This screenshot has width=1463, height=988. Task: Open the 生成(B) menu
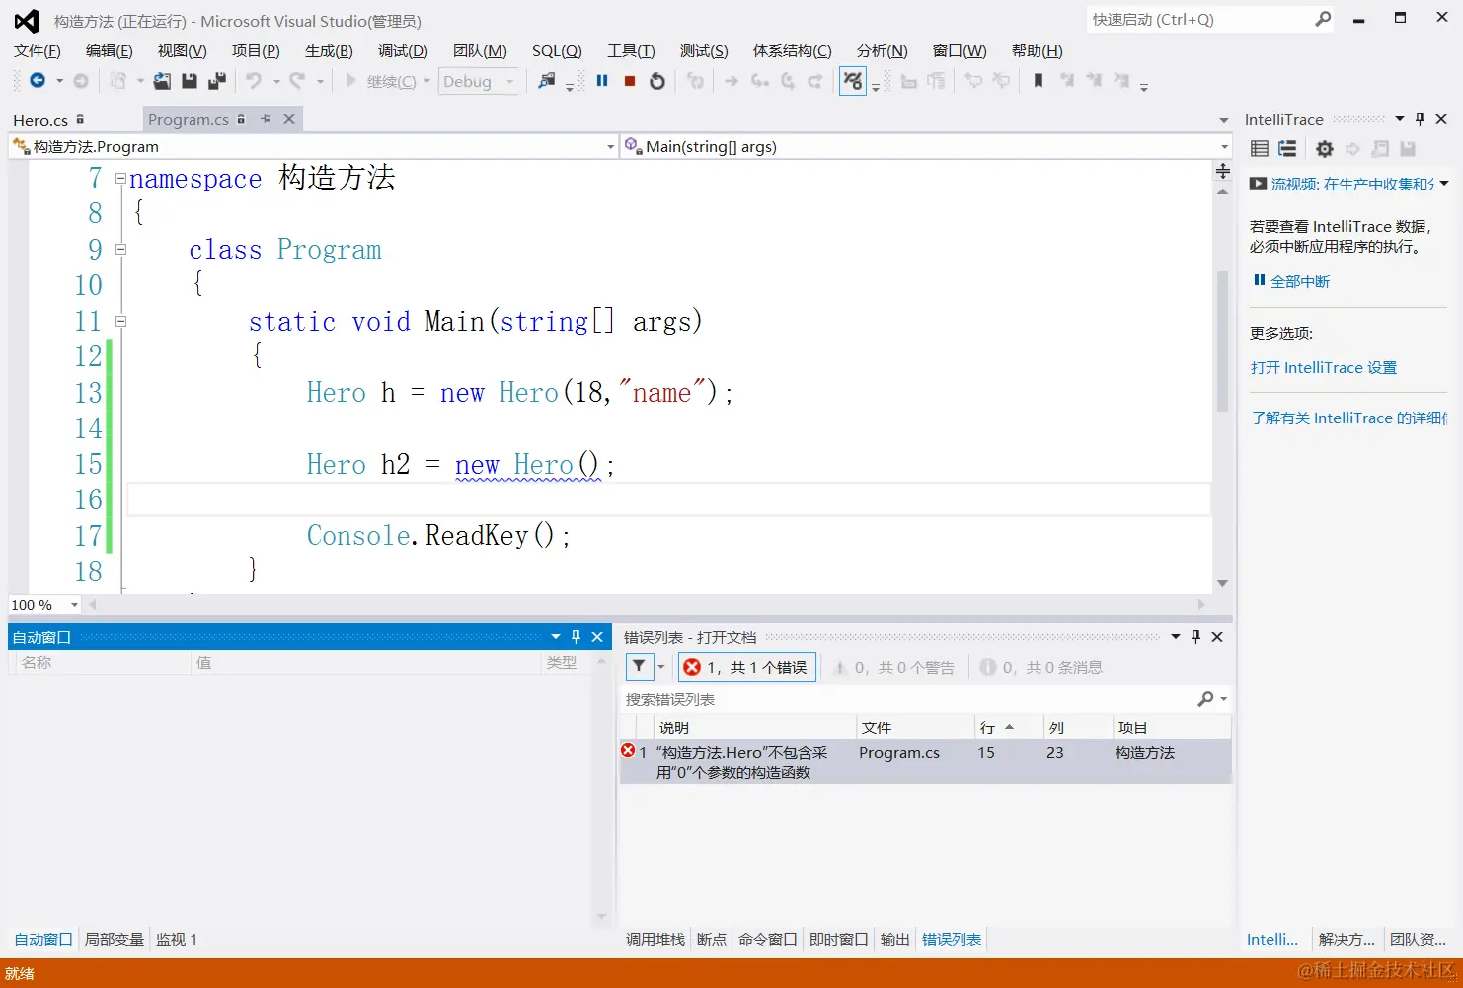coord(329,51)
